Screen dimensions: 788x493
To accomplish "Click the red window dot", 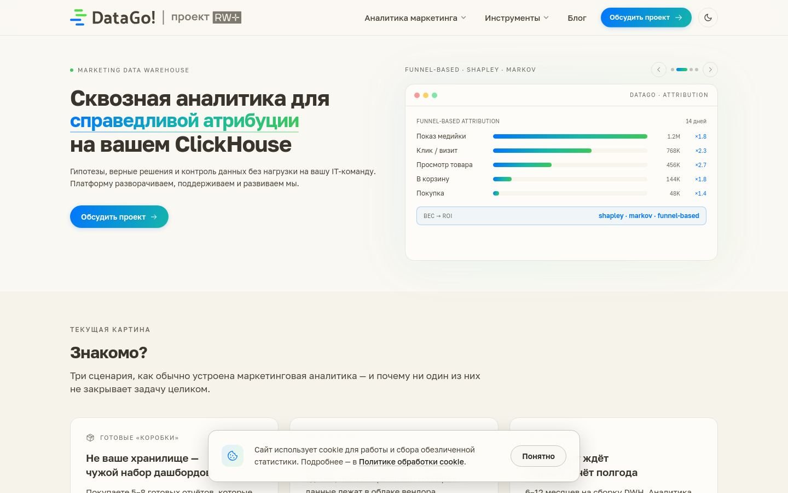I will (417, 95).
